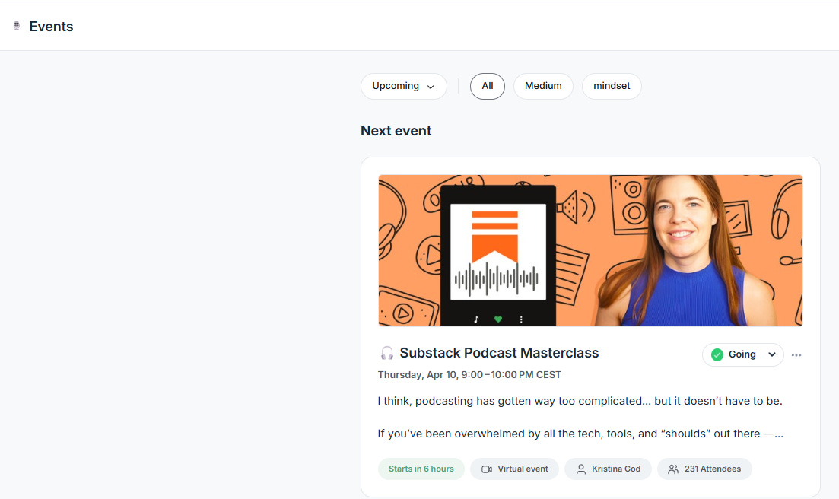
Task: Select the mindset filter tab
Action: point(611,86)
